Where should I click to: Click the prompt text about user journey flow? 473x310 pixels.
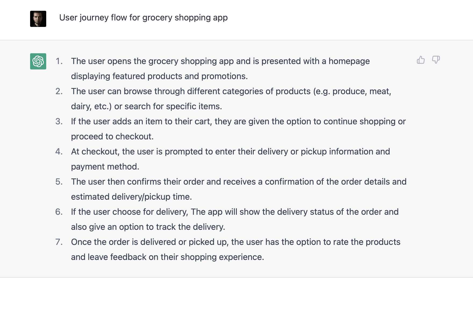(143, 18)
